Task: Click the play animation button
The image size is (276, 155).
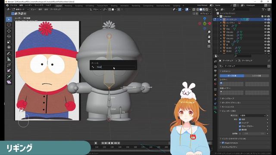Action: pyautogui.click(x=112, y=143)
